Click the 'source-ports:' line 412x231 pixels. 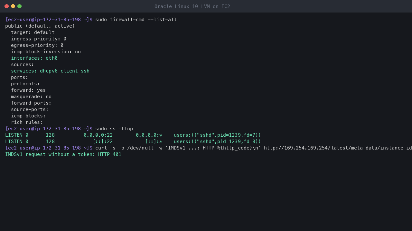click(30, 109)
